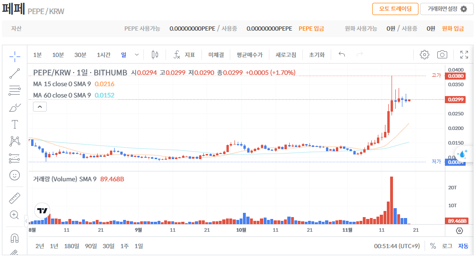Open the XABCD pattern tool
Image resolution: width=476 pixels, height=259 pixels.
(15, 141)
